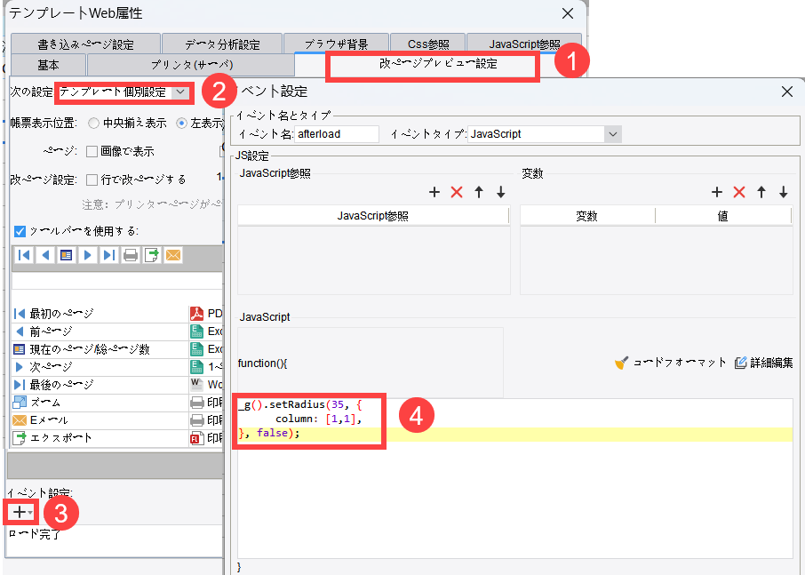
Task: Open the add event plus dropdown
Action: (x=21, y=512)
